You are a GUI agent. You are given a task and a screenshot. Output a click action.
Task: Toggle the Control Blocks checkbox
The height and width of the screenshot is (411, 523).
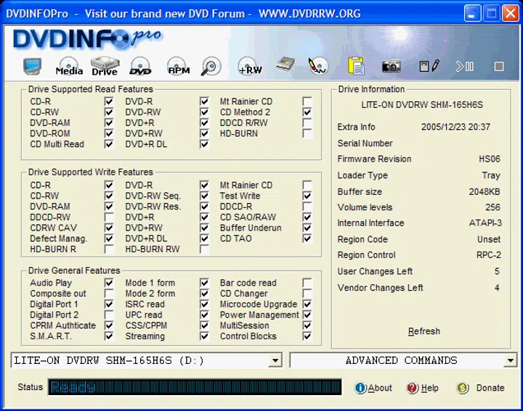pos(307,336)
